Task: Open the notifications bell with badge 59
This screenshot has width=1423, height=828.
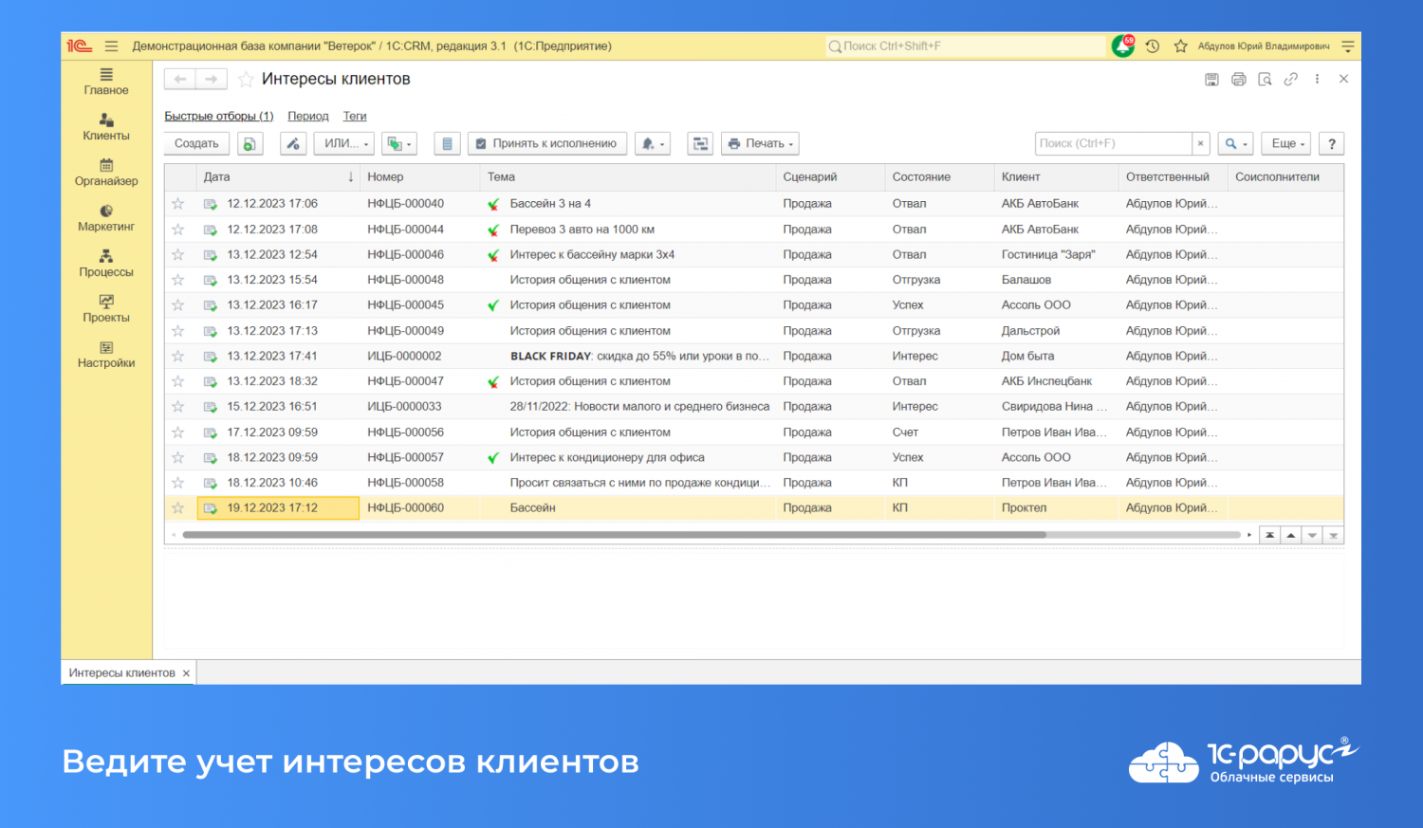Action: 1123,46
